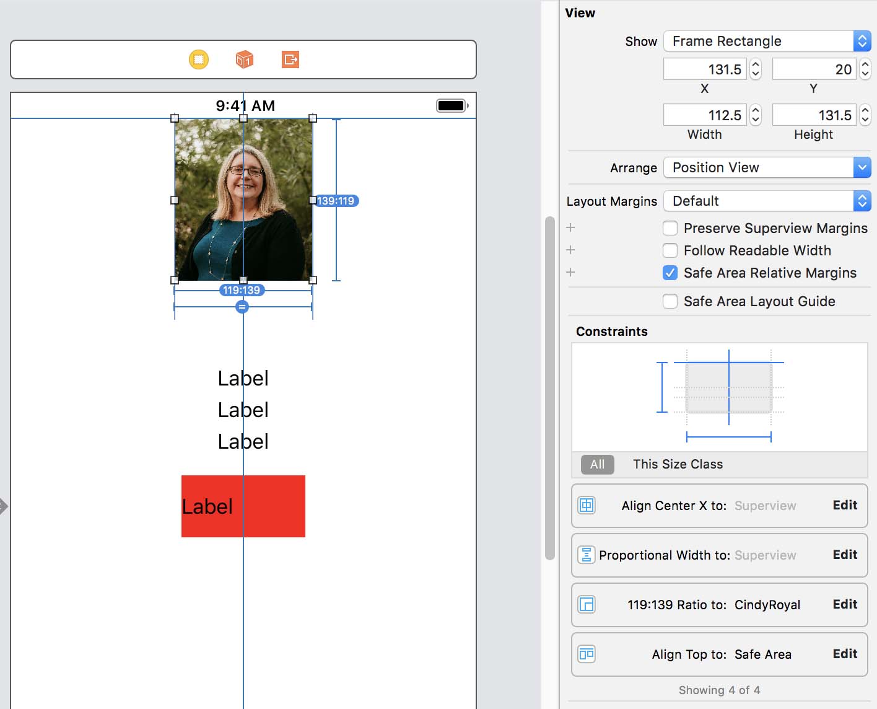
Task: Uncheck Safe Area Relative Margins
Action: [670, 273]
